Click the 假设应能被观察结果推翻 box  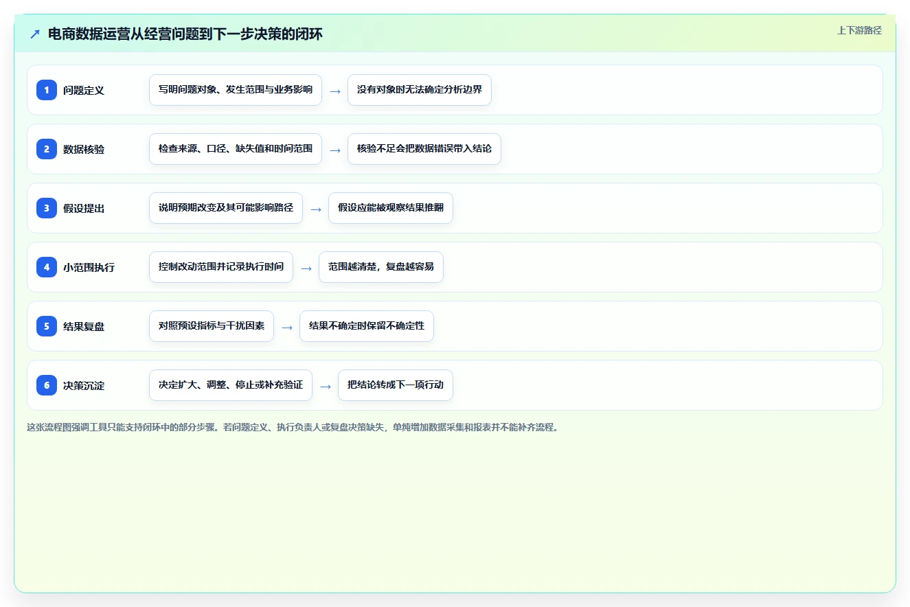391,208
